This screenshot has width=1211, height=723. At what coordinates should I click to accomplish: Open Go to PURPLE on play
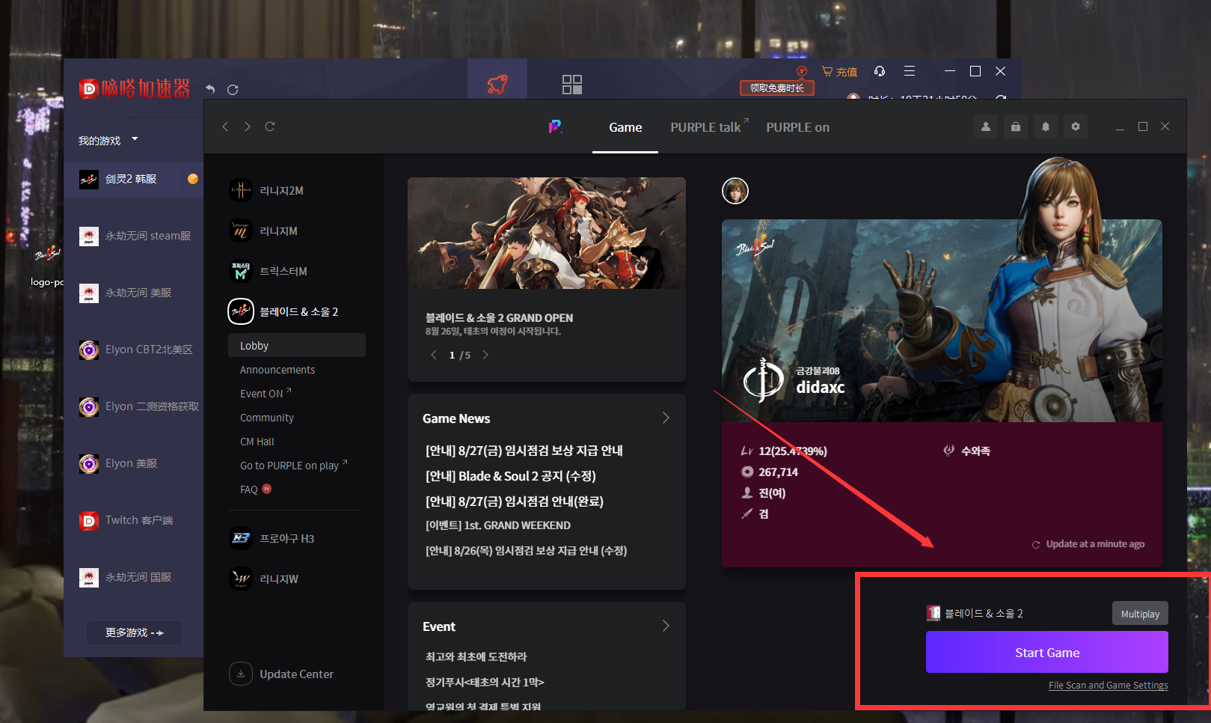[293, 465]
